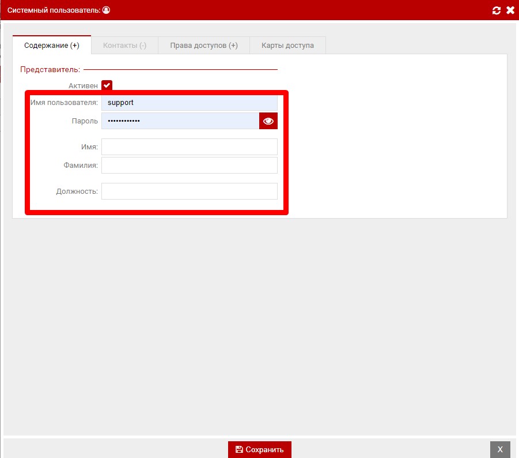Open the Контакты (-) tab

pos(124,46)
